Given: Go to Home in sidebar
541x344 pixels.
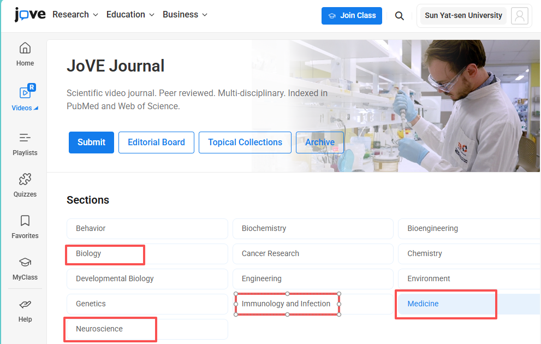Looking at the screenshot, I should click(x=25, y=54).
